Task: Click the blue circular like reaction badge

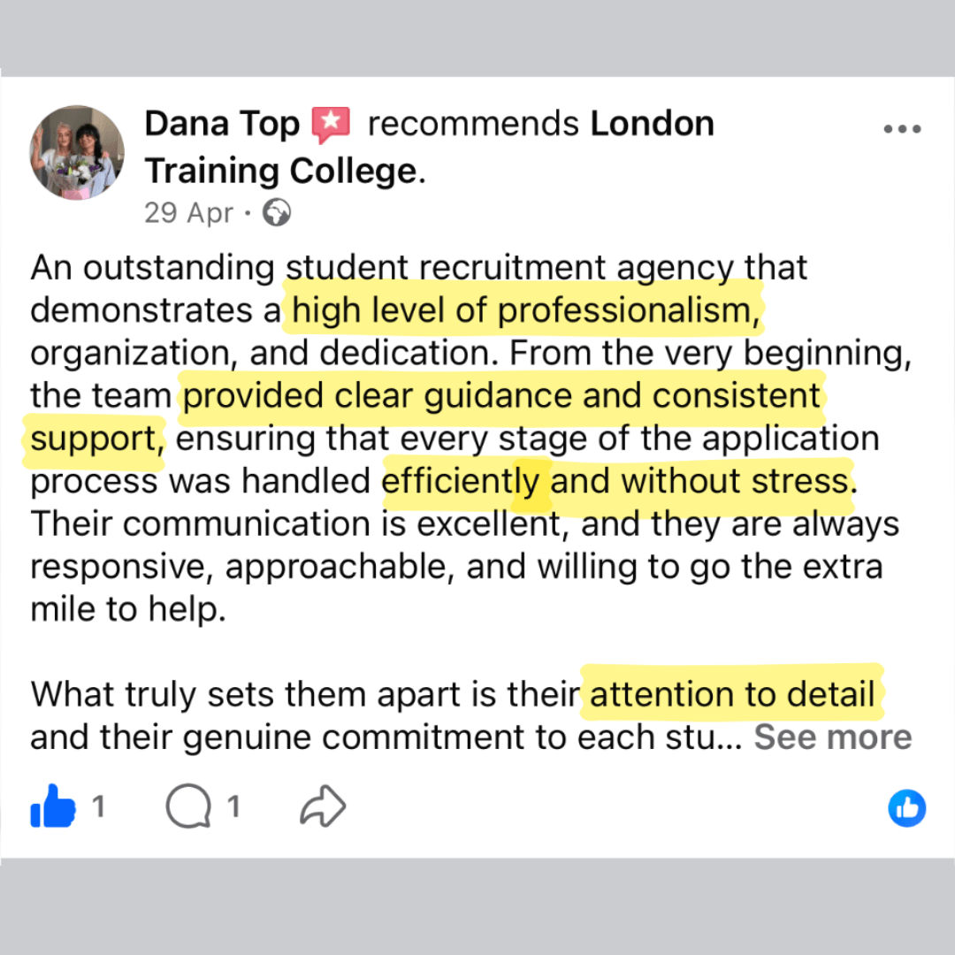Action: tap(907, 808)
